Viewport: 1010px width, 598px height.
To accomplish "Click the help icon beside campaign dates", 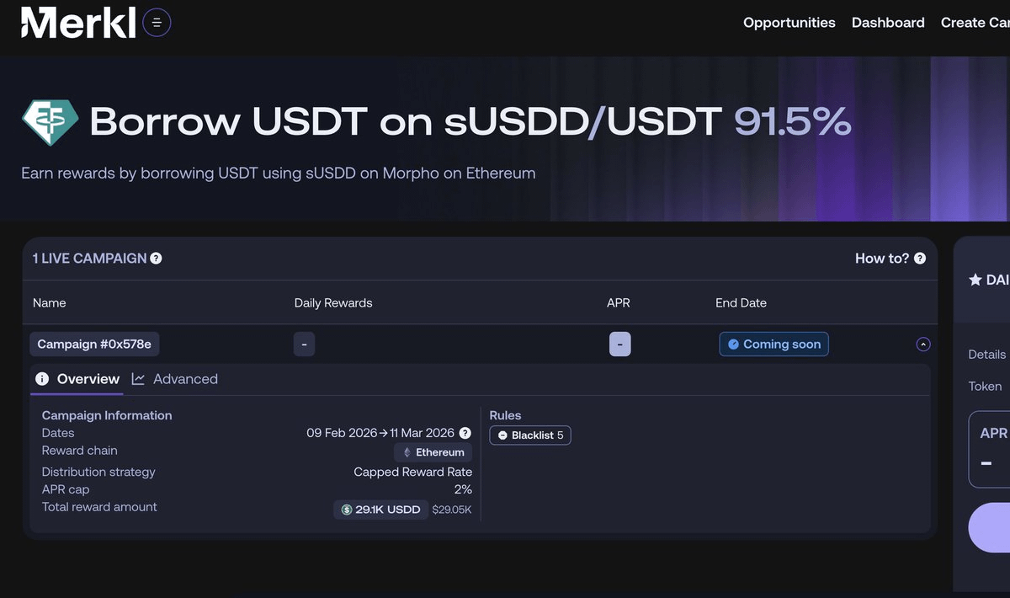I will pyautogui.click(x=464, y=433).
